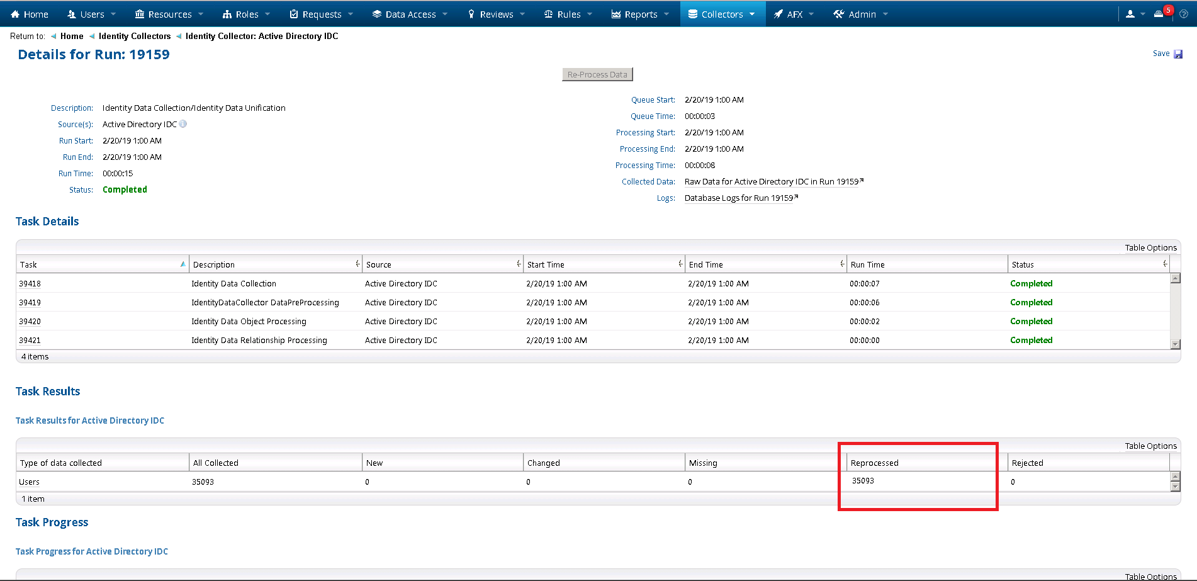Open Raw Data for Active Directory IDC link
This screenshot has height=581, width=1197.
tap(772, 182)
